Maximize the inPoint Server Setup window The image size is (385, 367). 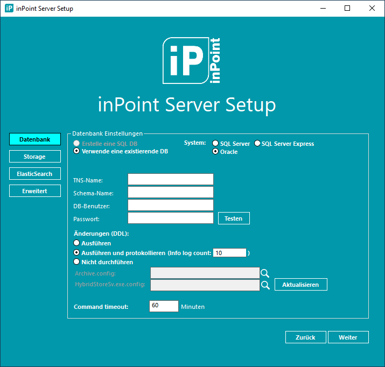pyautogui.click(x=347, y=9)
